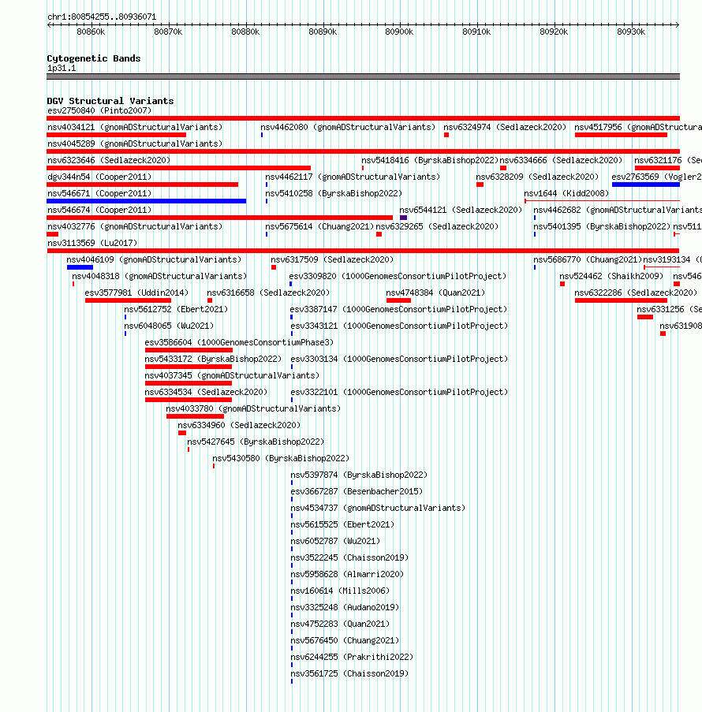Open dgv344n54 (Cooper2011) variant

pyautogui.click(x=99, y=177)
